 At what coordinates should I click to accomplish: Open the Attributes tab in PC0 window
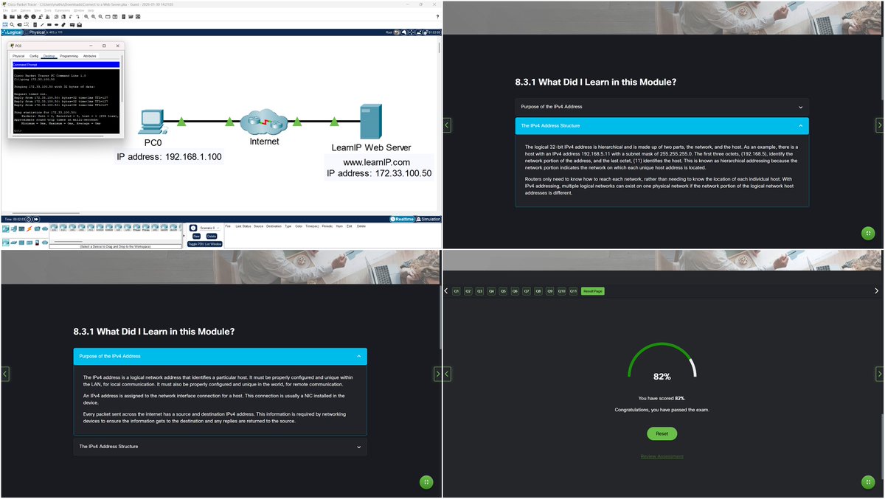pos(89,56)
